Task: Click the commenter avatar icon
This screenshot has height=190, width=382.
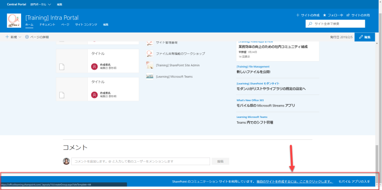Action: (66, 161)
